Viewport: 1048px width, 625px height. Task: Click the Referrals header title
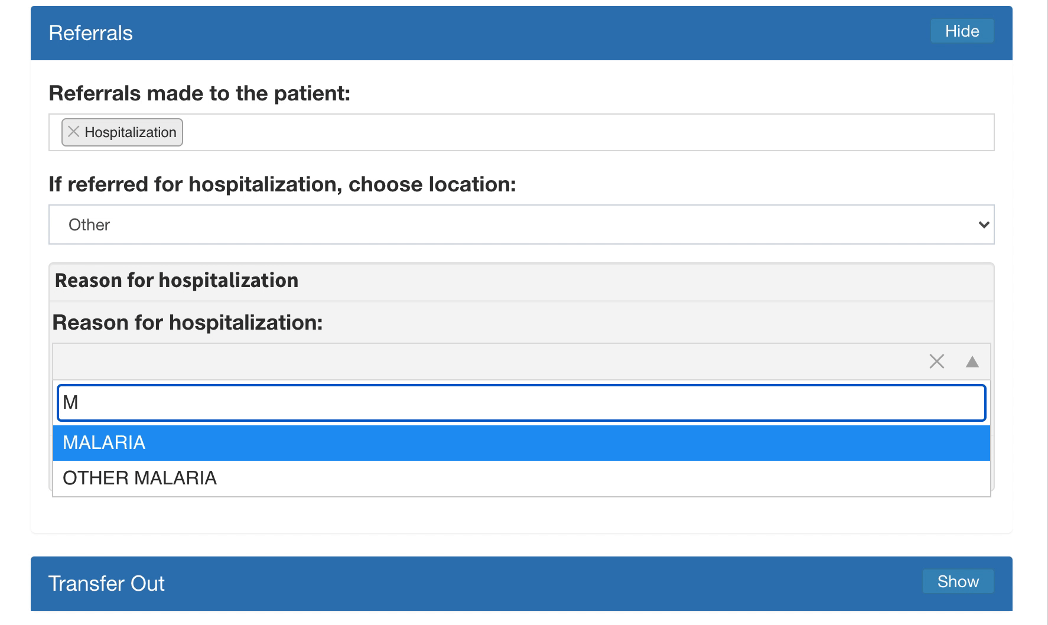pos(90,33)
